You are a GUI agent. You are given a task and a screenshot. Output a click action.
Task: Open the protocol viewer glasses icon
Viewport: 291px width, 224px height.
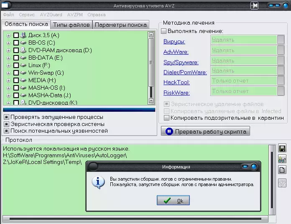coord(282,159)
